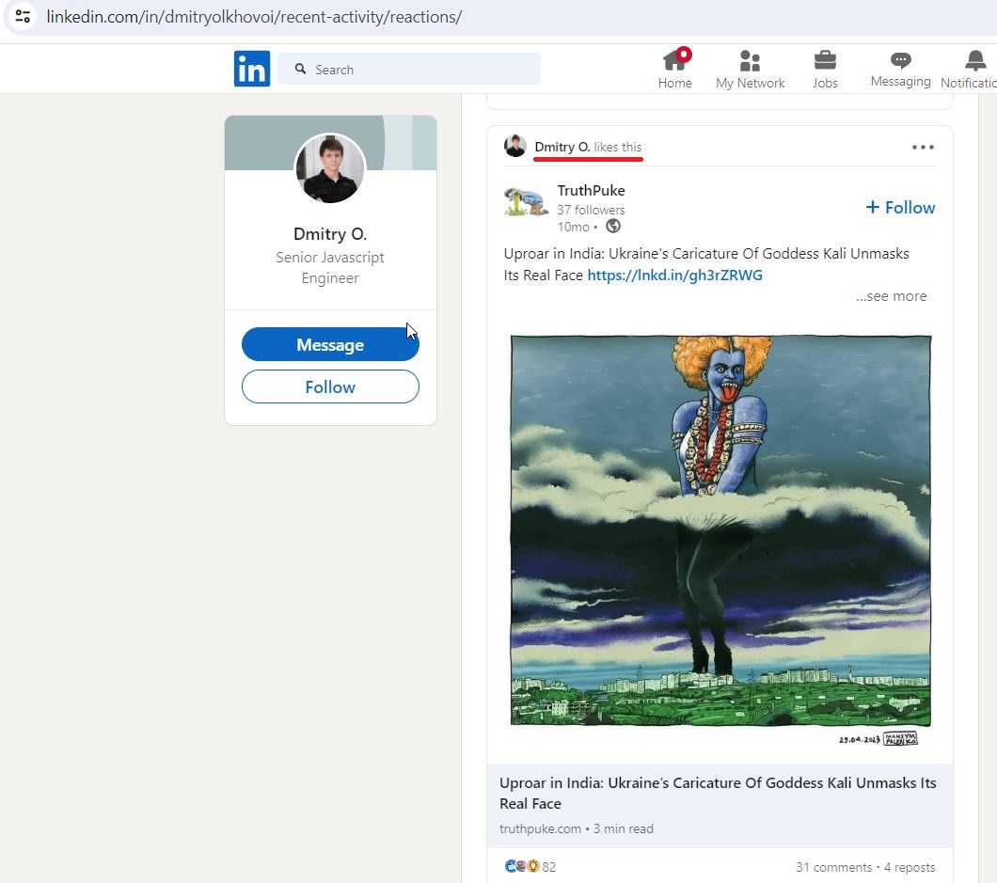Open the lnkd.in/gh3rZRWG link
997x883 pixels.
pos(674,276)
